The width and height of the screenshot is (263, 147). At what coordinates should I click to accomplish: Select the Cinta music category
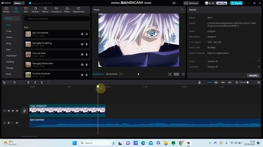pyautogui.click(x=9, y=31)
